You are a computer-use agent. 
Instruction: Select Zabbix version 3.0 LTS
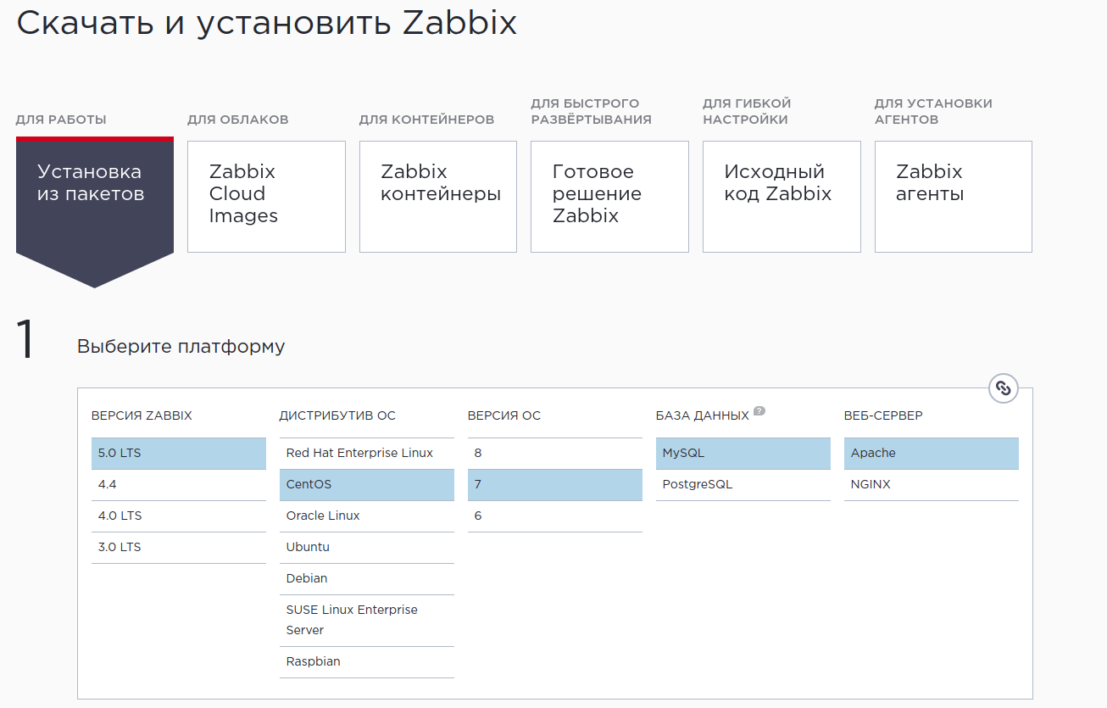coord(179,548)
